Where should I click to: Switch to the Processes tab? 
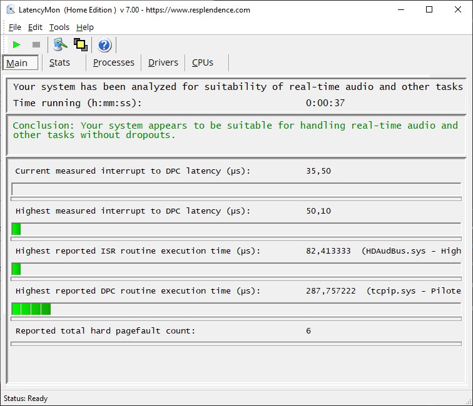tap(113, 62)
